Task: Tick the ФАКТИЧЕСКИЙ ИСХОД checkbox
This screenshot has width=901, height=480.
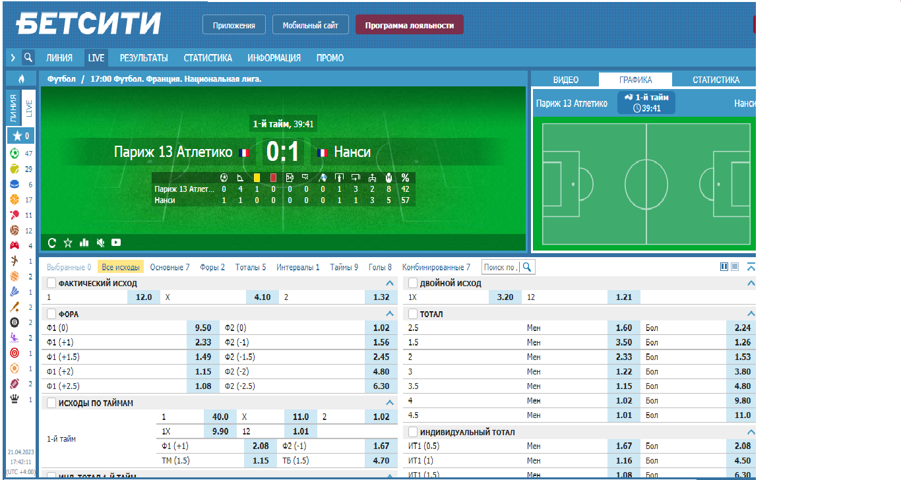Action: [51, 284]
